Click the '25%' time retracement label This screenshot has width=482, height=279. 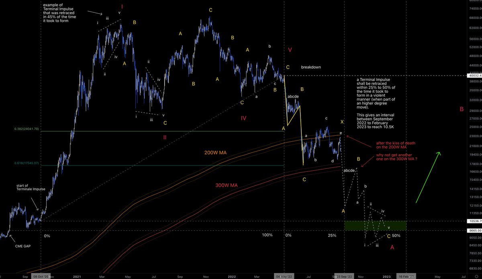tap(332, 235)
